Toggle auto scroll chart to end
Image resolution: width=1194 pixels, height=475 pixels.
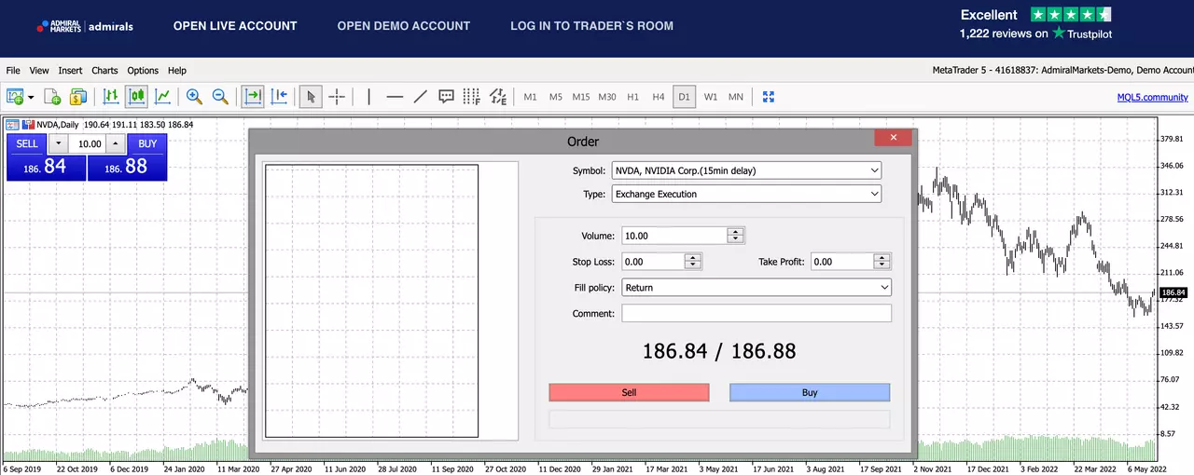click(x=253, y=96)
